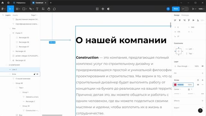206x116 pixels.
Task: Select the Hand tool
Action: click(49, 9)
